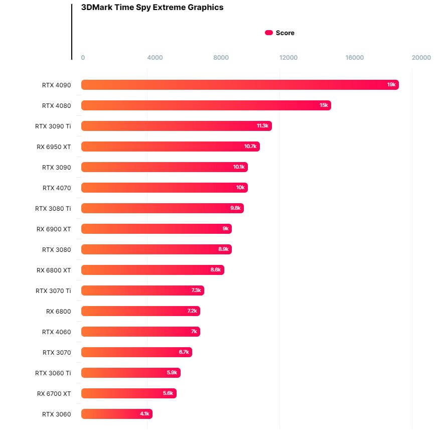This screenshot has width=439, height=439.
Task: Click the RTX 3060 Ti bar
Action: point(131,373)
